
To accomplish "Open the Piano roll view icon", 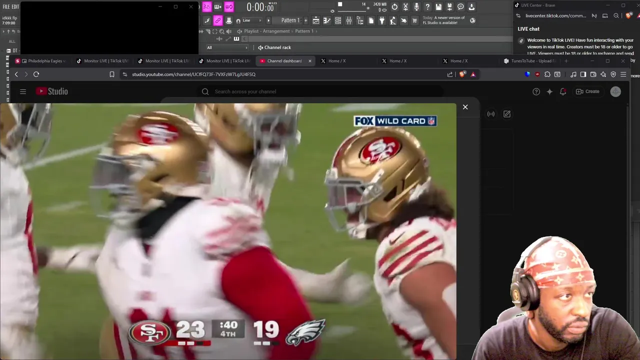I will 327,20.
